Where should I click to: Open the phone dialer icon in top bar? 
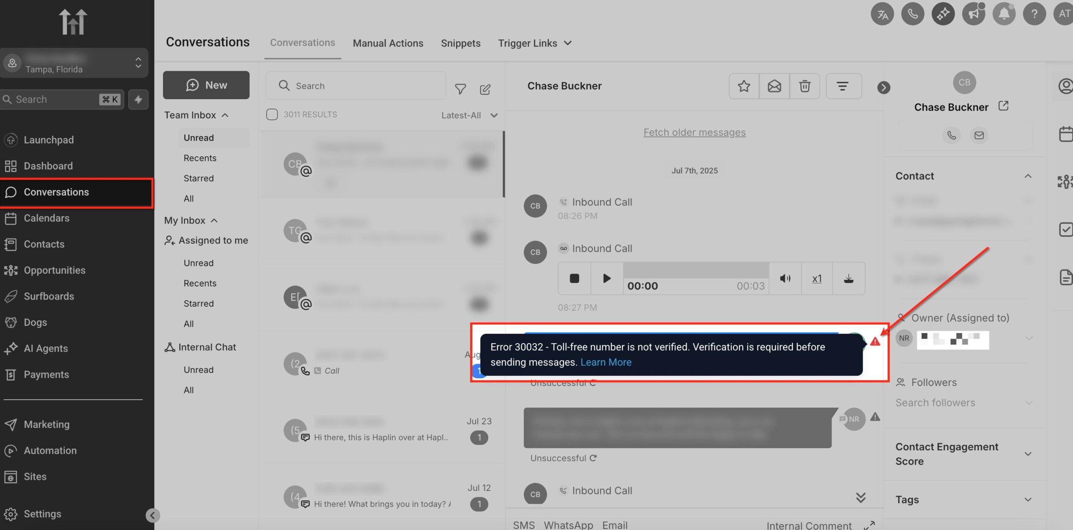tap(913, 13)
